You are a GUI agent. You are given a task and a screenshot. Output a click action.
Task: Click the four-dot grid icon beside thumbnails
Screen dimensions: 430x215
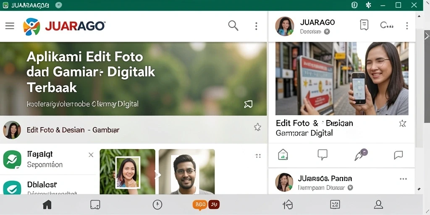point(258,156)
